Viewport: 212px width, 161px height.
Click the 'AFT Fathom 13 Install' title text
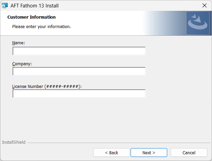[35, 6]
